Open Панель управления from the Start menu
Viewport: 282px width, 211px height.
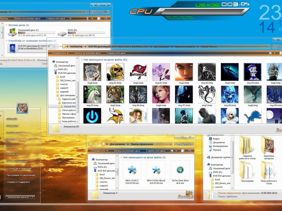pyautogui.click(x=17, y=161)
